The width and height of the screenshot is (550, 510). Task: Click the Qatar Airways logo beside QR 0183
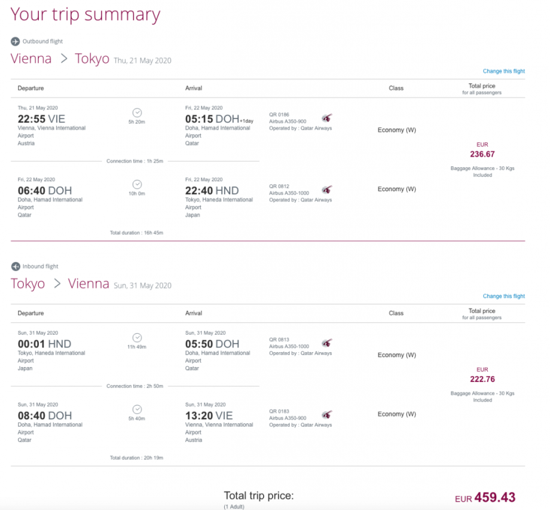327,414
